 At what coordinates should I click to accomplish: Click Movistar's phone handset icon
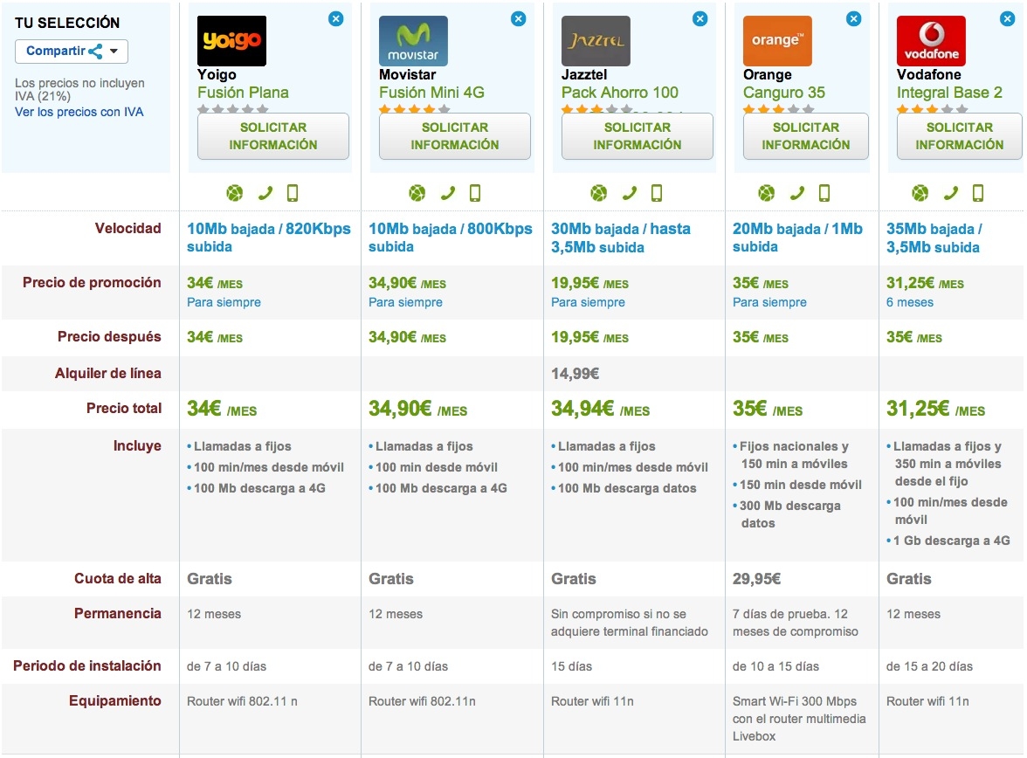(447, 193)
